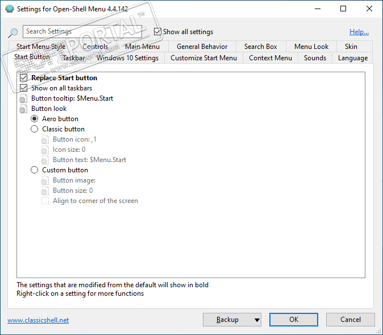This screenshot has width=383, height=335.
Task: Click the gear icon beside Button size
Action: coord(45,191)
